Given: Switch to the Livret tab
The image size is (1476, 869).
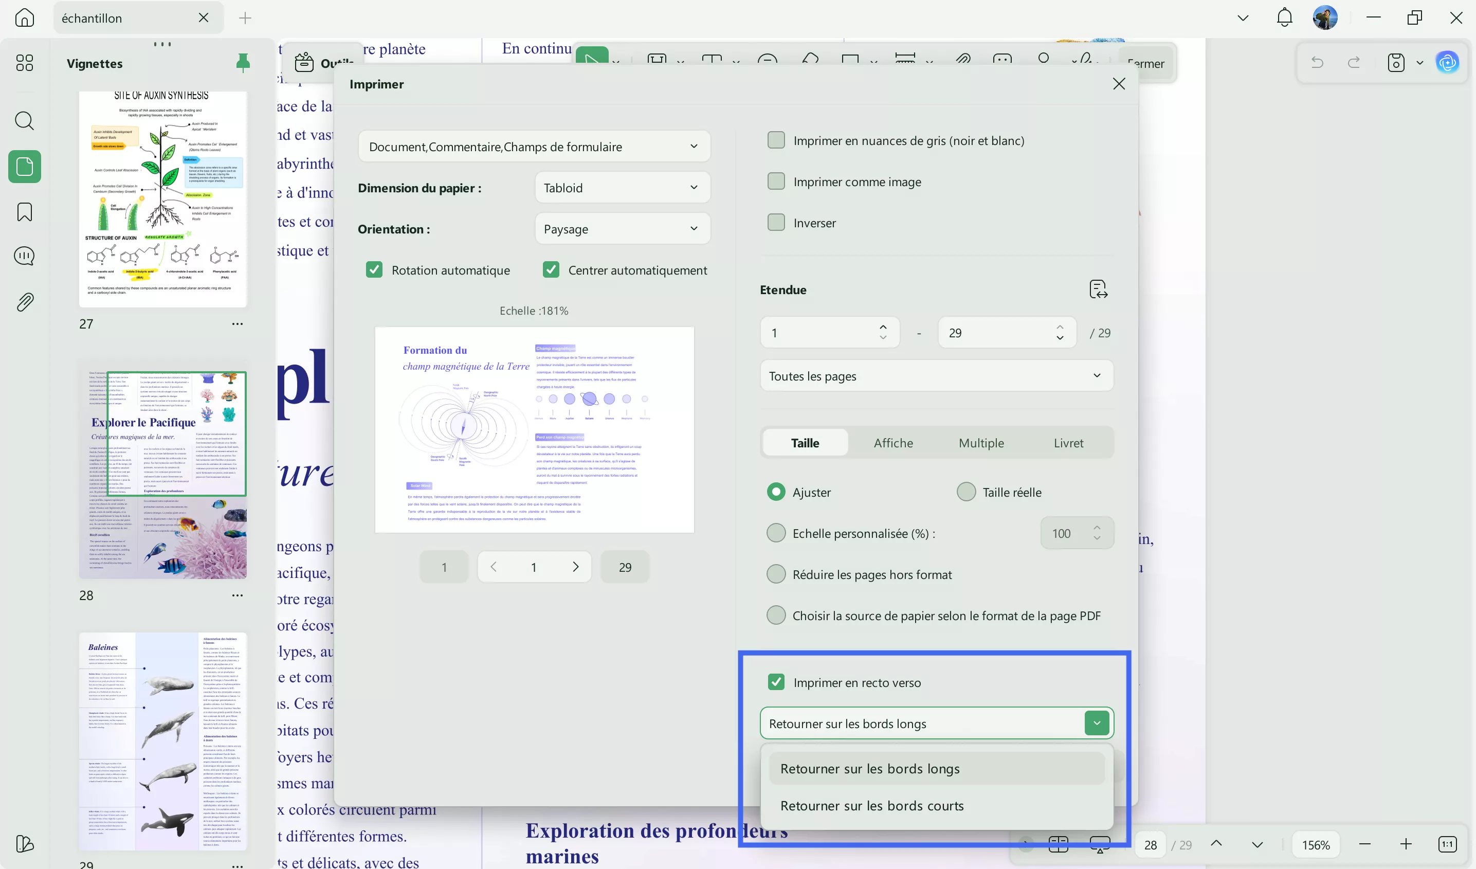Looking at the screenshot, I should click(x=1068, y=443).
